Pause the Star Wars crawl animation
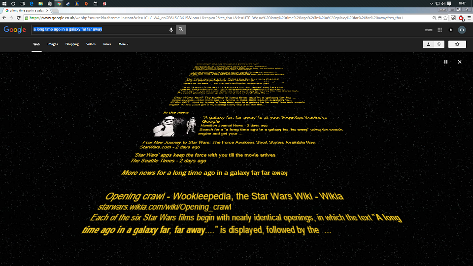The height and width of the screenshot is (266, 473). click(x=446, y=62)
